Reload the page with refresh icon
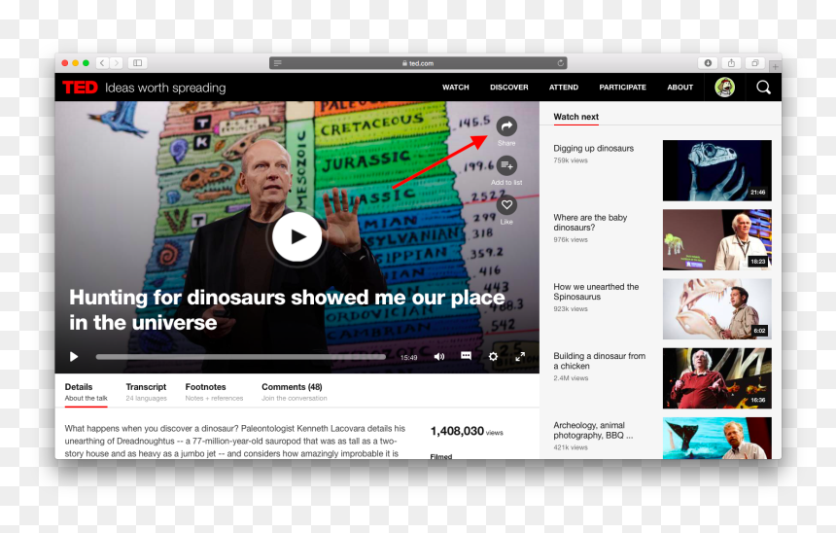Image resolution: width=836 pixels, height=533 pixels. tap(560, 63)
